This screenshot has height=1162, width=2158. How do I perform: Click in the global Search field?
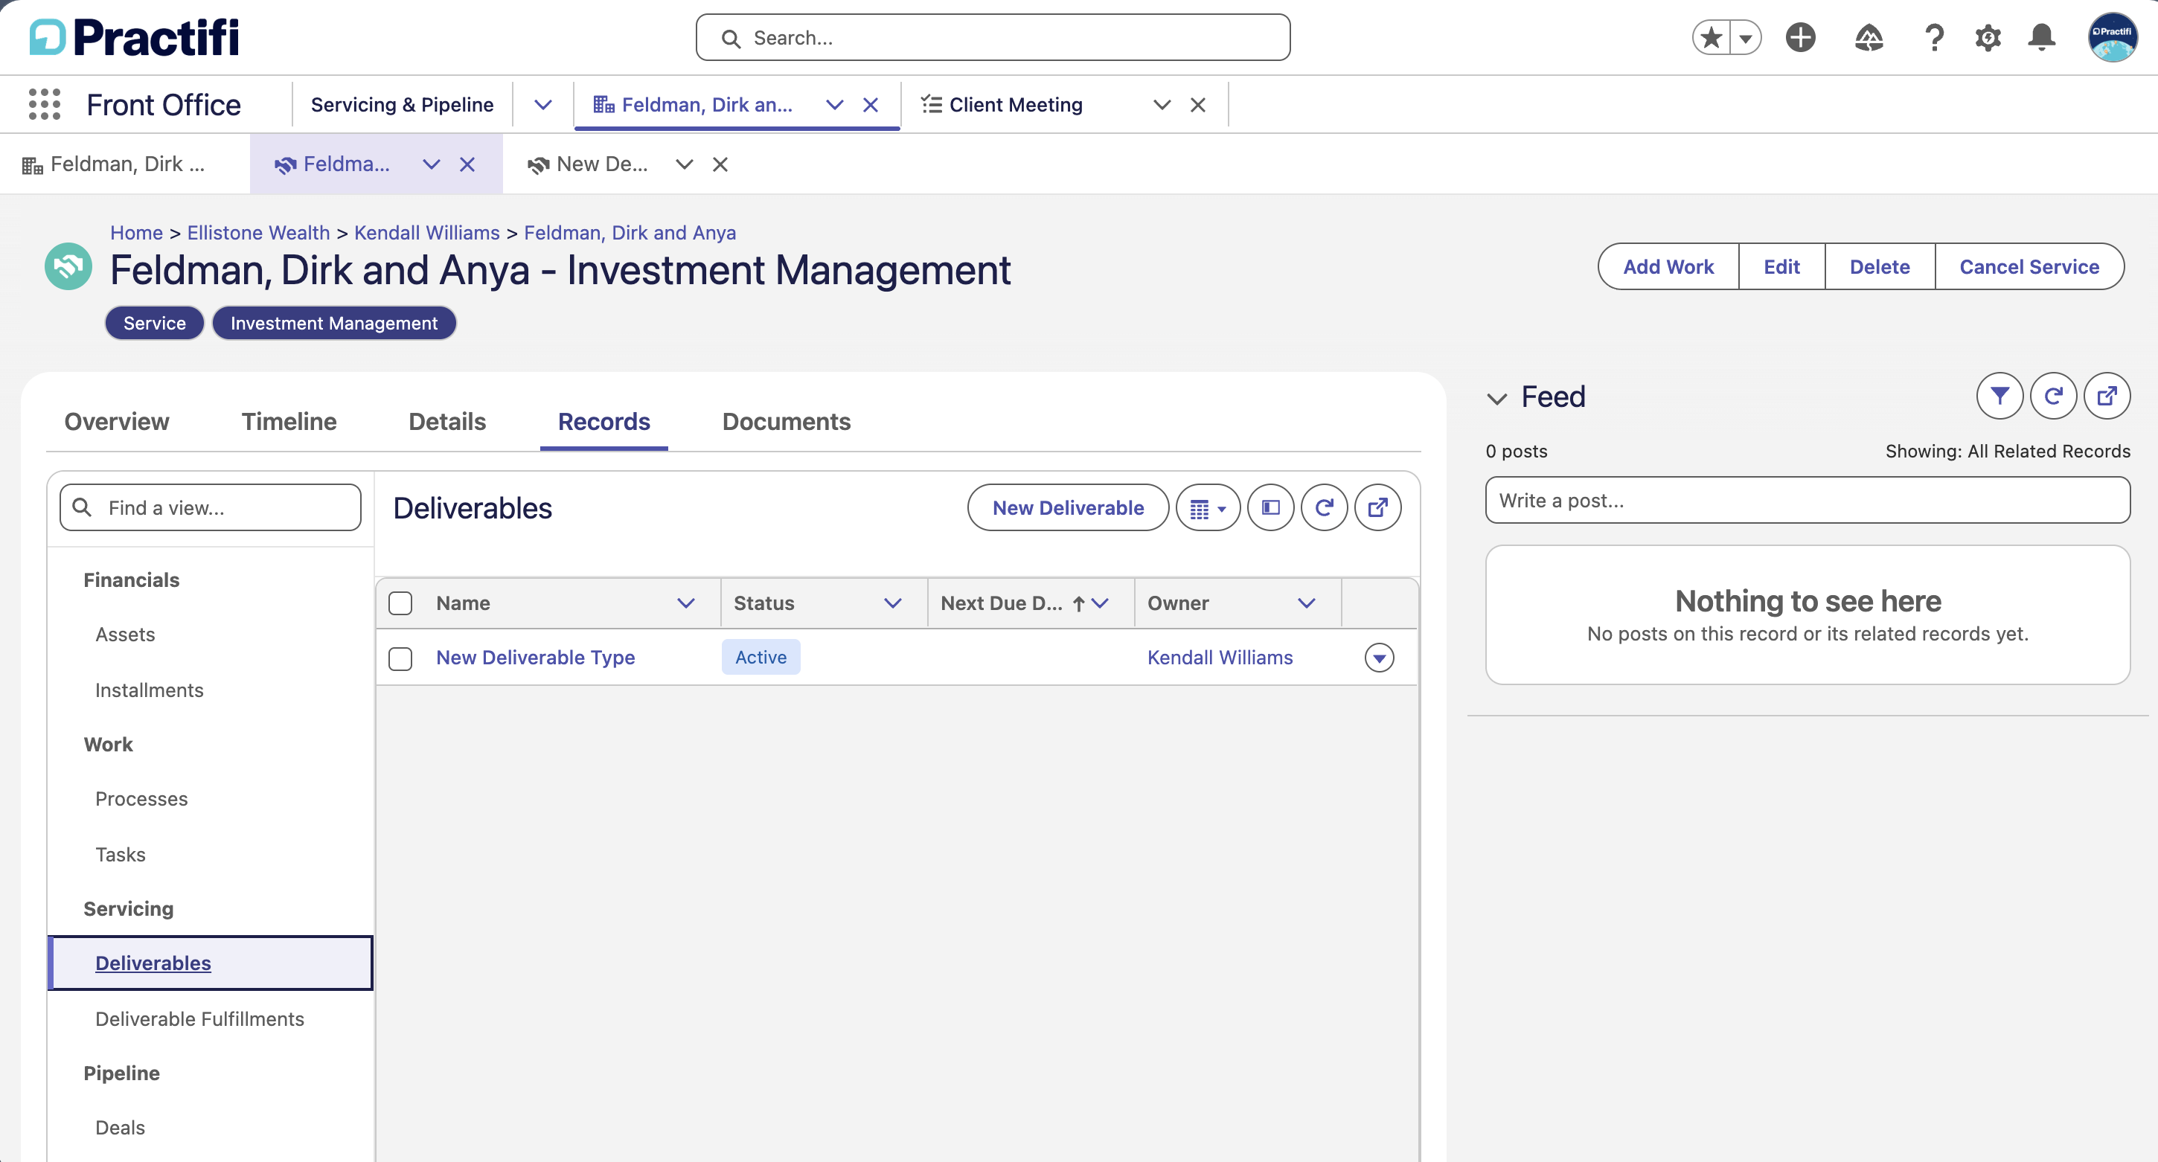tap(993, 38)
